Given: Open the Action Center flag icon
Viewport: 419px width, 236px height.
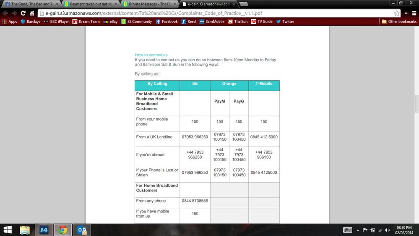Looking at the screenshot, I should coord(365,230).
